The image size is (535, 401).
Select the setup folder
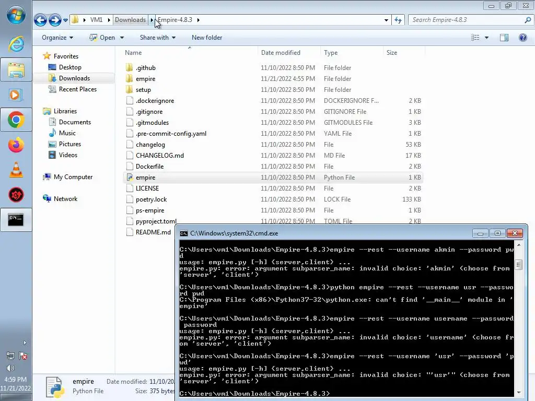coord(143,90)
